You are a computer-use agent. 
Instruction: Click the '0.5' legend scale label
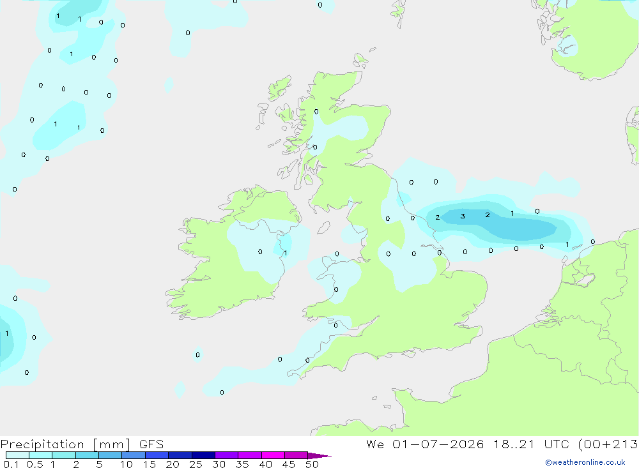click(35, 464)
